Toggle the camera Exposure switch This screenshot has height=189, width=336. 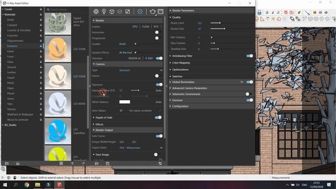click(159, 85)
